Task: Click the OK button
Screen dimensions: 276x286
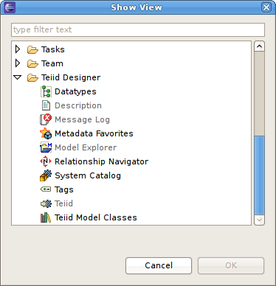Action: click(231, 265)
